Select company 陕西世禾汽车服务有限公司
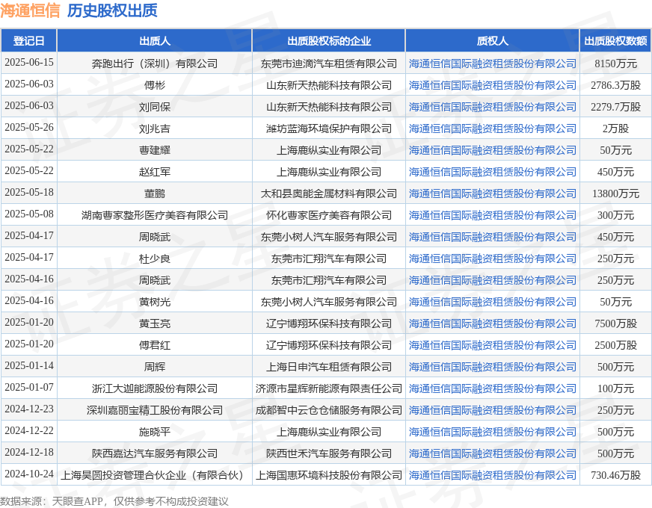The image size is (652, 508). (328, 453)
